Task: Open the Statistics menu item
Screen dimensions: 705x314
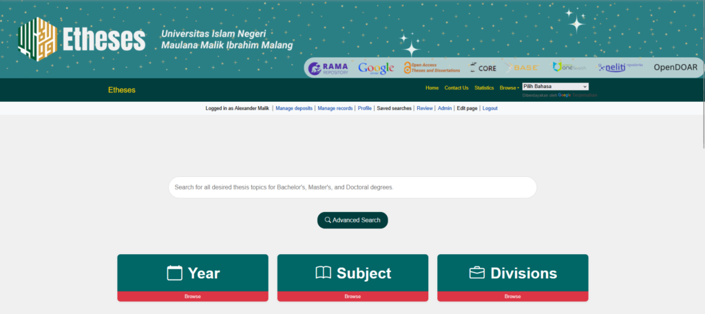Action: 484,88
